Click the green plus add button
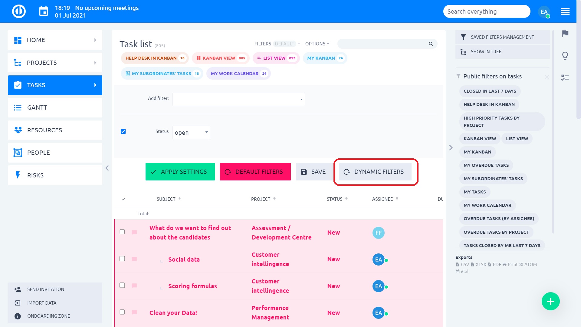 click(x=550, y=301)
